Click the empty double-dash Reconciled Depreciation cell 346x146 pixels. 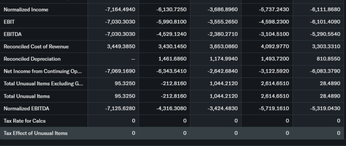pos(133,59)
